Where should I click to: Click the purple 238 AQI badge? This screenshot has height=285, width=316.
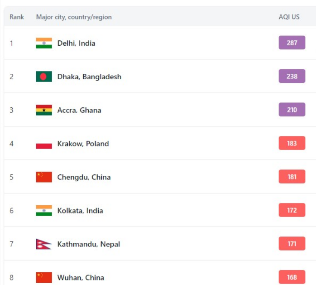coord(292,76)
